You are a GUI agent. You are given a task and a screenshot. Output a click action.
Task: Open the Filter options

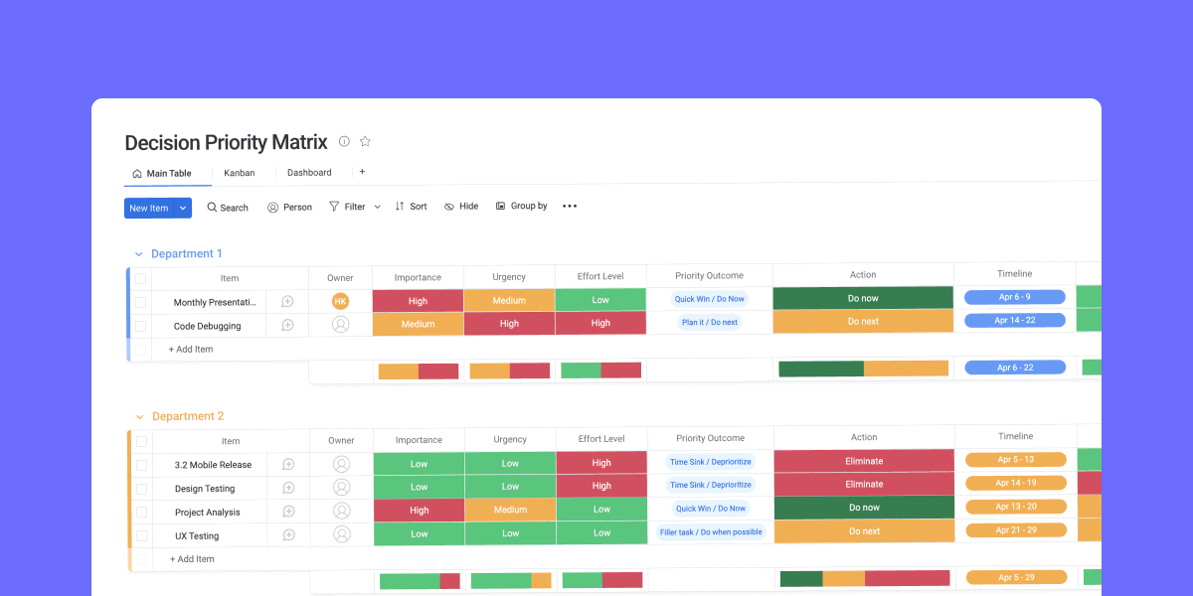click(348, 207)
